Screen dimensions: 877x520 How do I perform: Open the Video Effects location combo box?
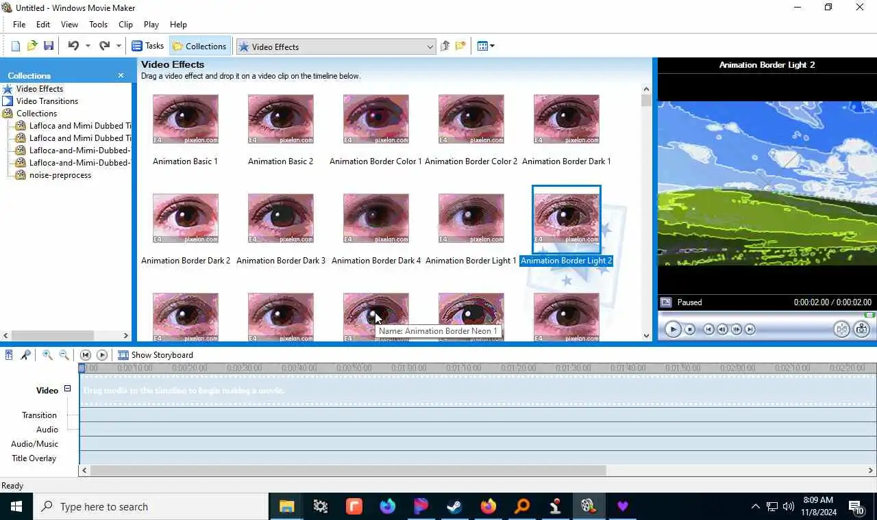pyautogui.click(x=336, y=47)
